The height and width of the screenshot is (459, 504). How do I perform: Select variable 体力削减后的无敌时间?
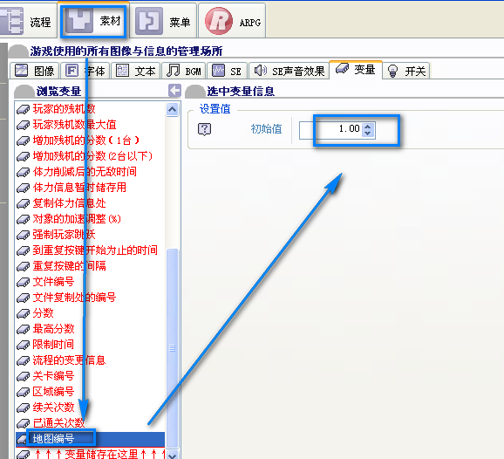pos(85,172)
